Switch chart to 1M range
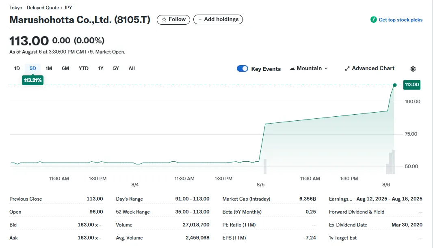 pos(49,68)
